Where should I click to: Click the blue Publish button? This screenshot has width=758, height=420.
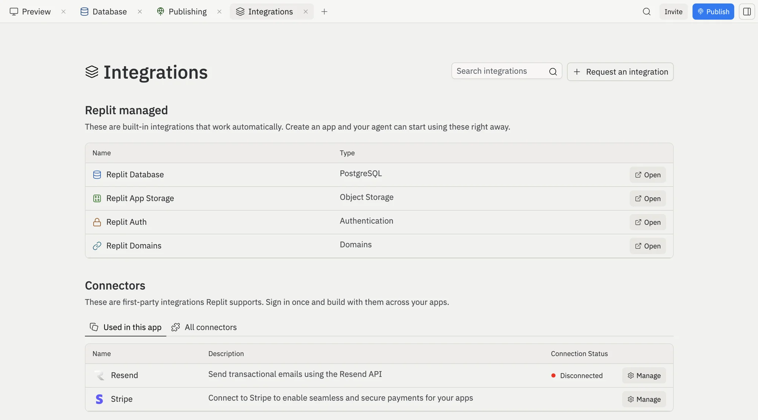pyautogui.click(x=713, y=12)
